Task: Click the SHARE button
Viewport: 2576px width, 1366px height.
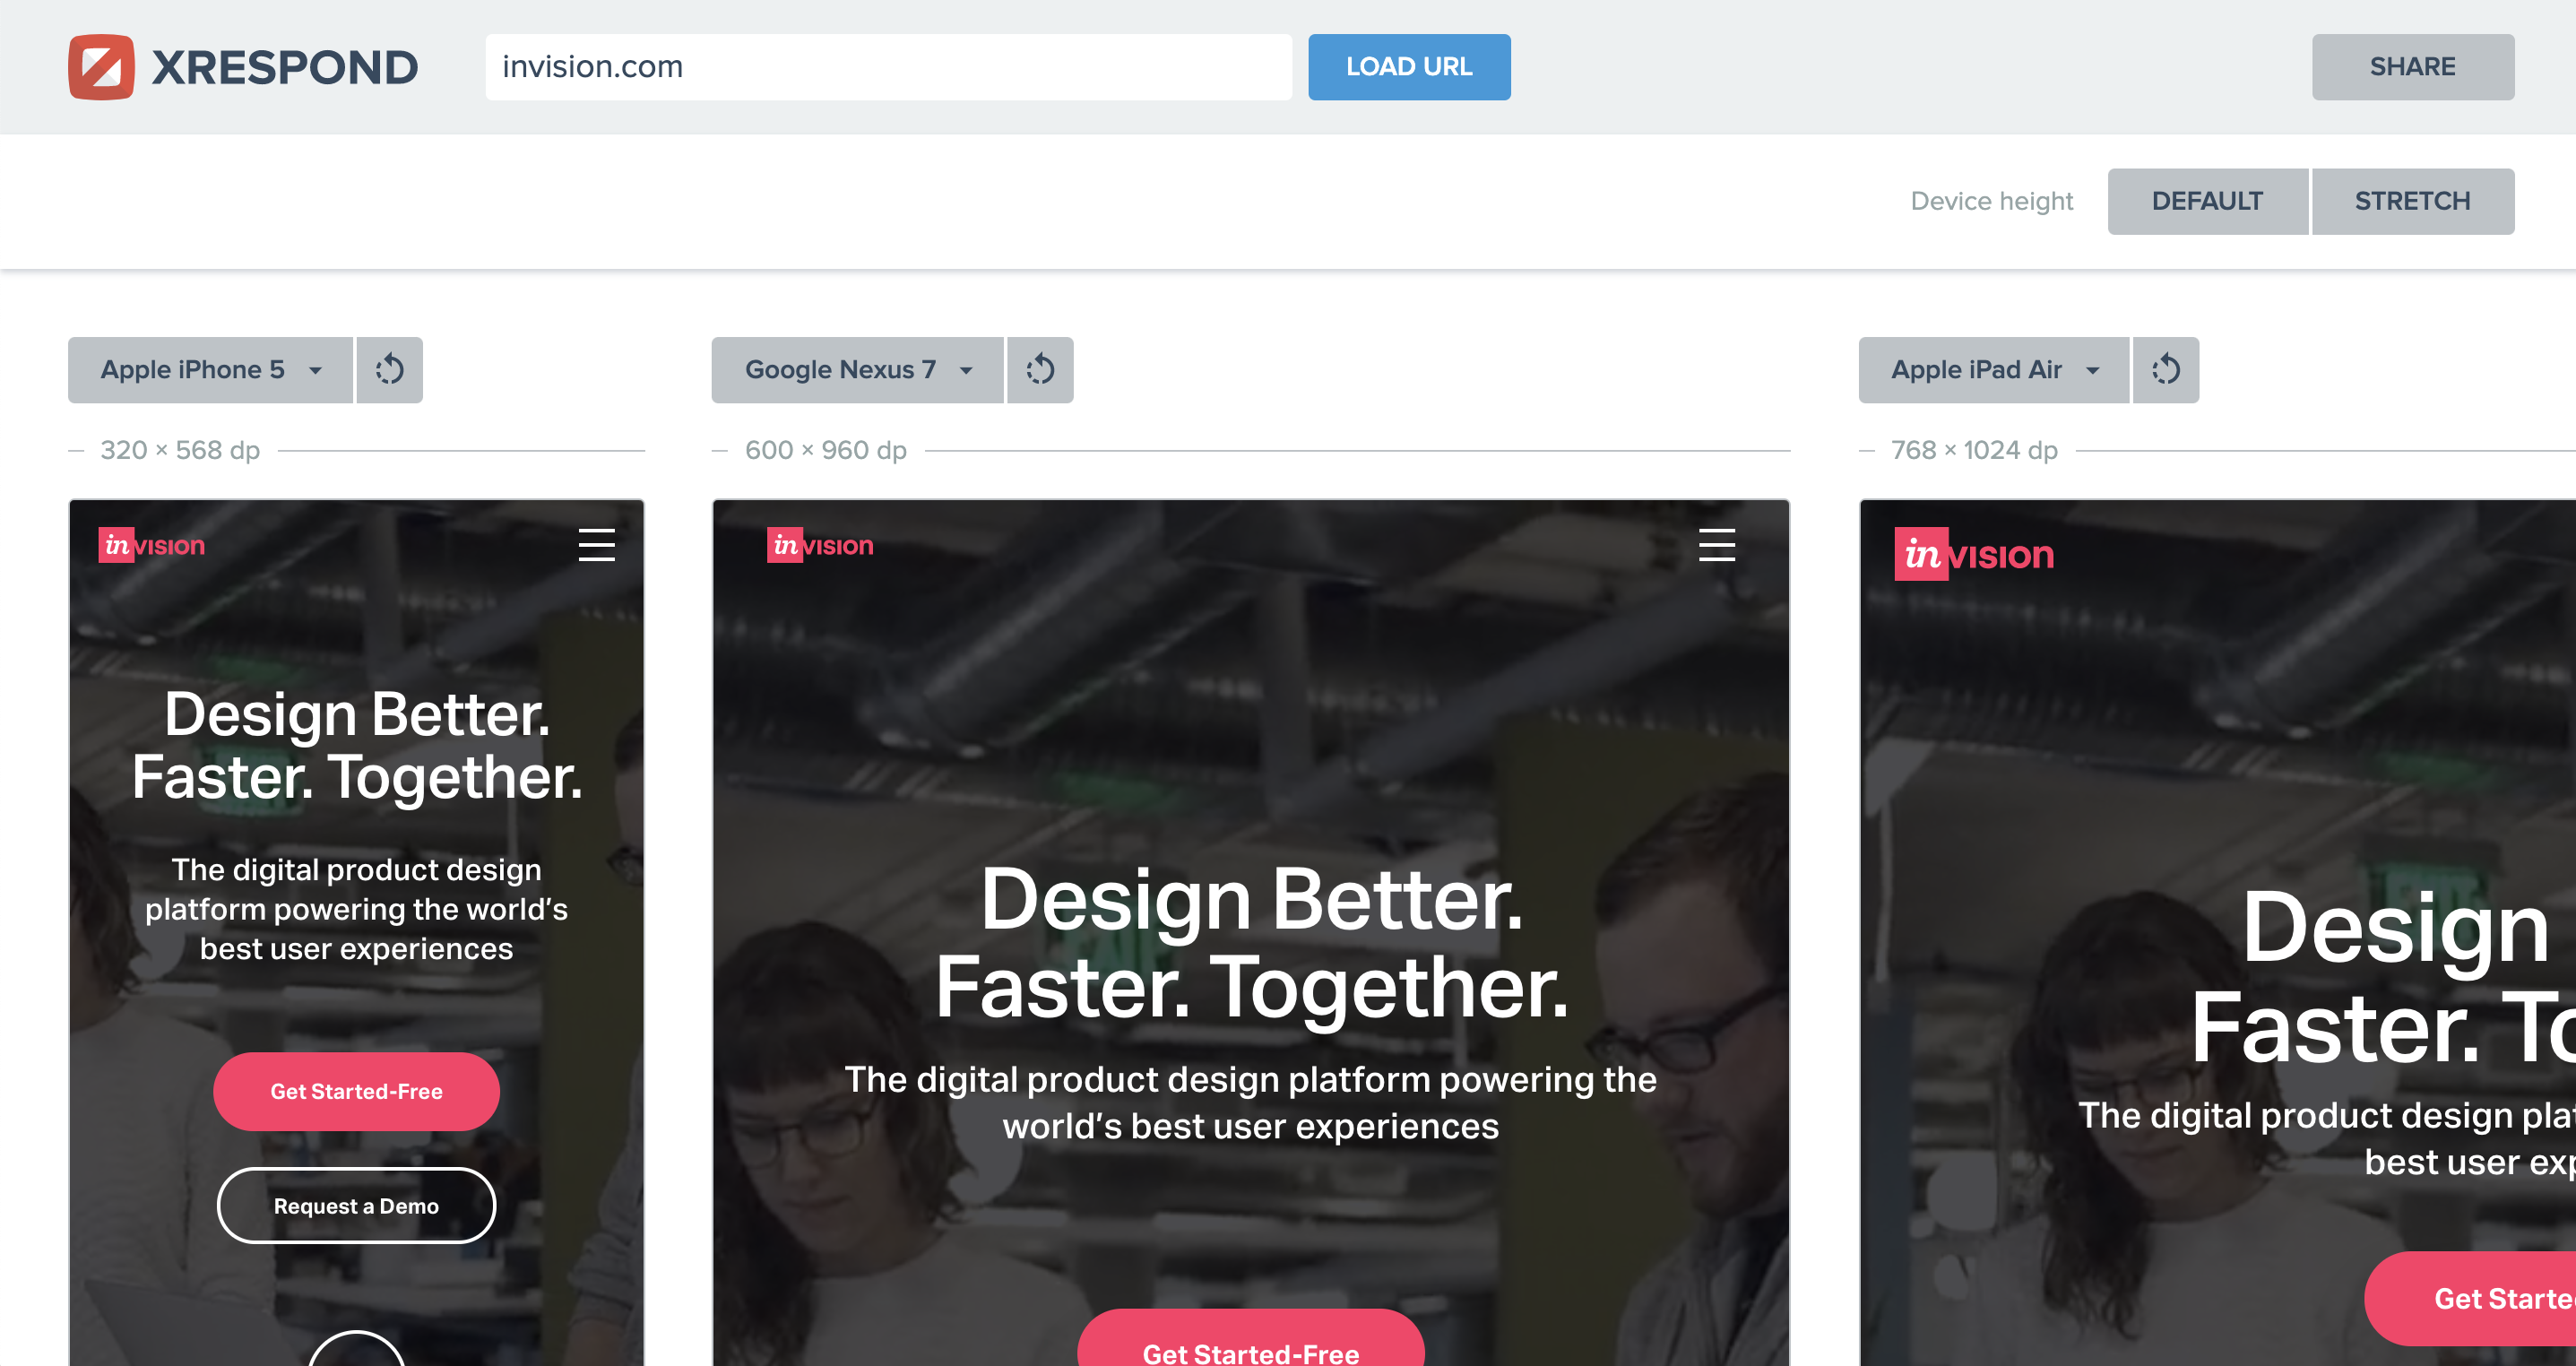Action: click(x=2413, y=67)
